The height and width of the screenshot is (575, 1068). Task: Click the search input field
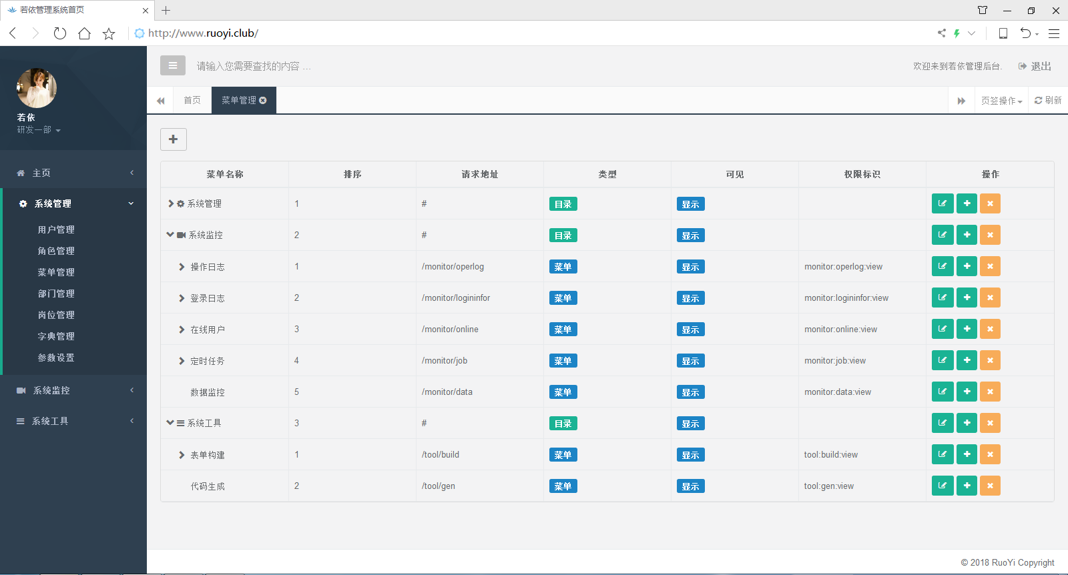(x=254, y=66)
